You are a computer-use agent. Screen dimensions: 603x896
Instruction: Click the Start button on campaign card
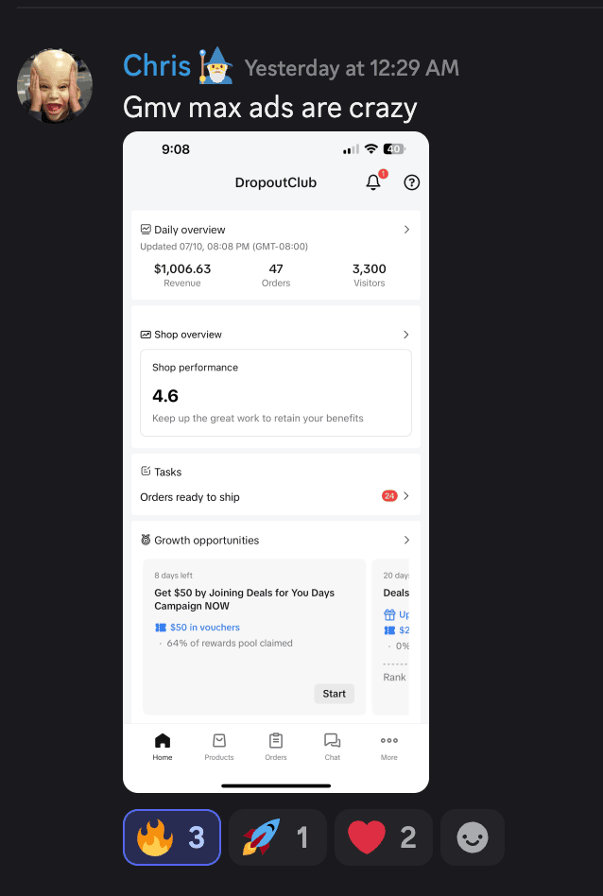point(335,694)
